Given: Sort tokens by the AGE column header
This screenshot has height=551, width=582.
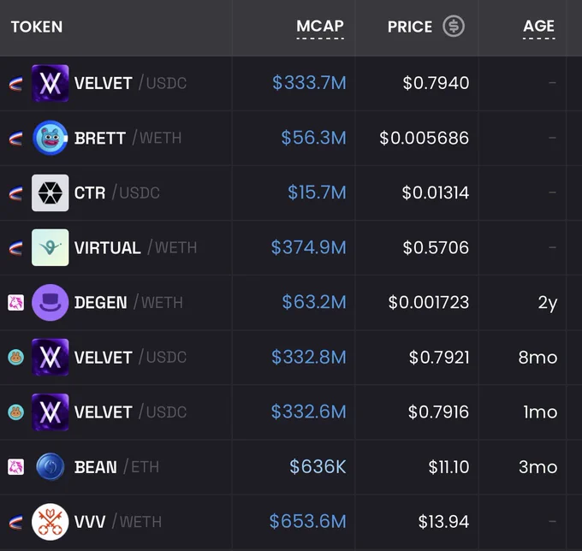Looking at the screenshot, I should (x=538, y=27).
